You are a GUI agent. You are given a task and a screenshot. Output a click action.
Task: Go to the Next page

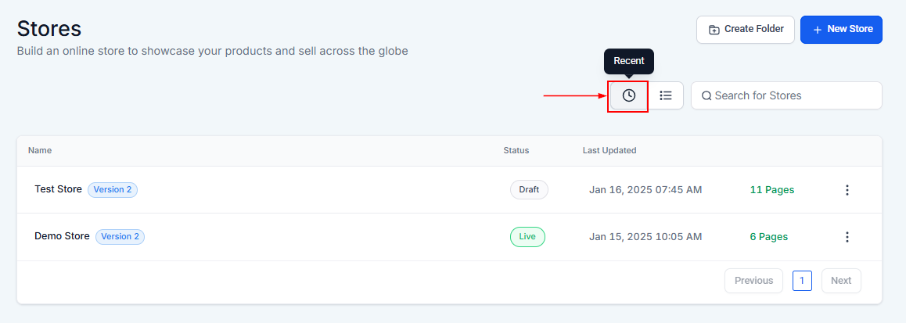click(841, 281)
